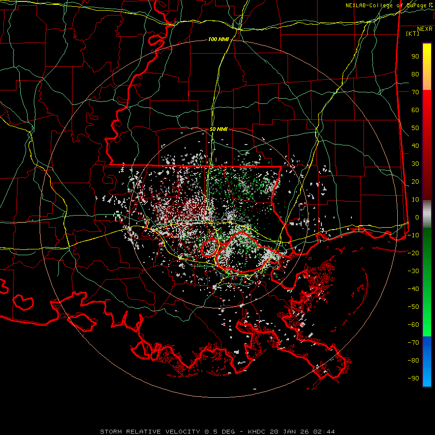Click the KHDC station identifier in the caption

click(x=257, y=432)
